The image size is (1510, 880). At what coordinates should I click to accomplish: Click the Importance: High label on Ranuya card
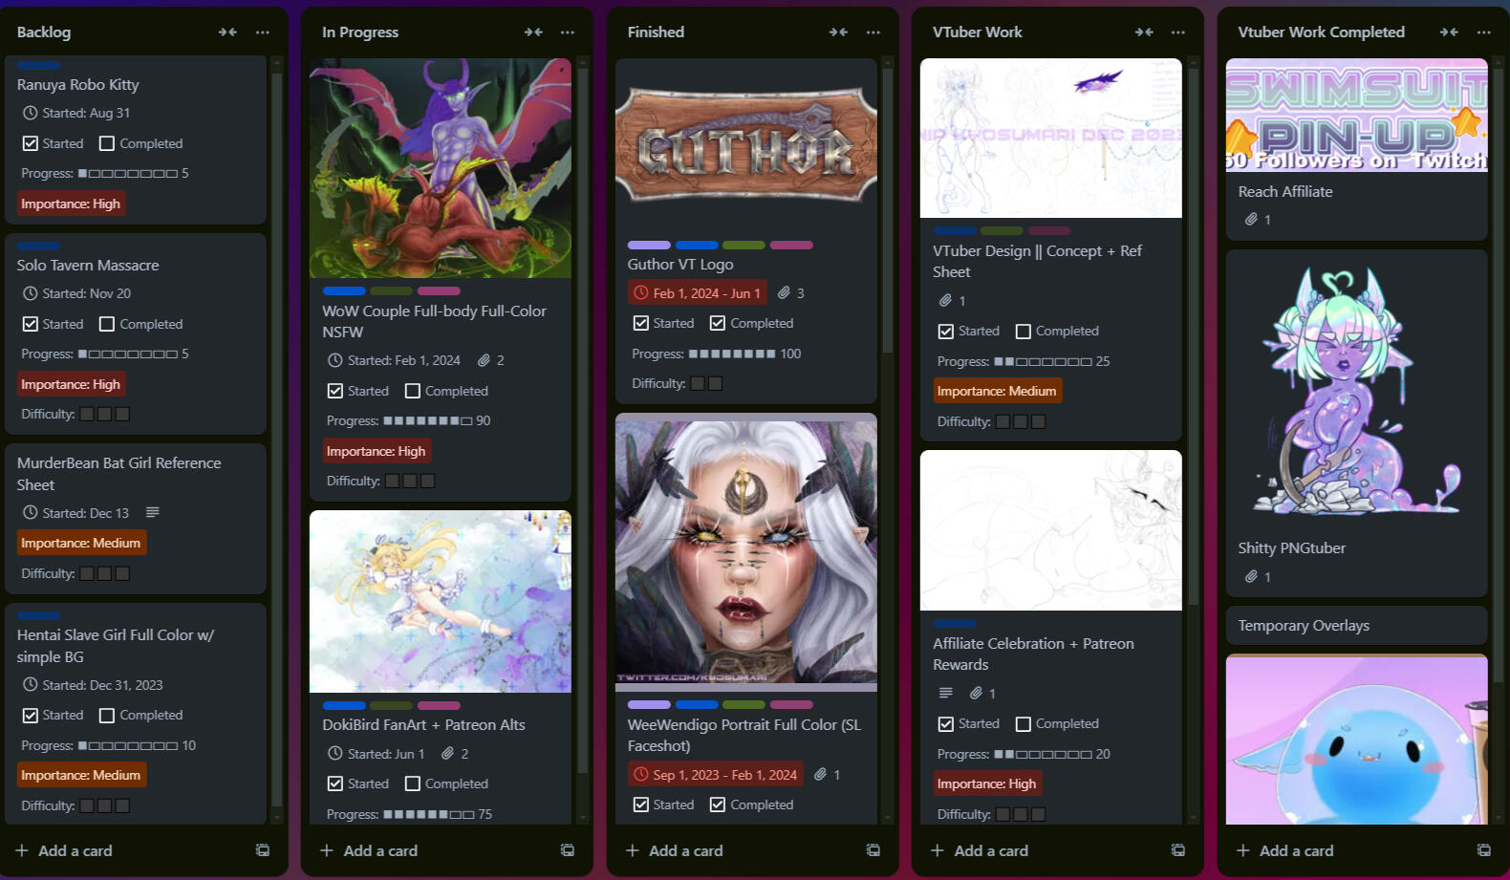coord(71,204)
